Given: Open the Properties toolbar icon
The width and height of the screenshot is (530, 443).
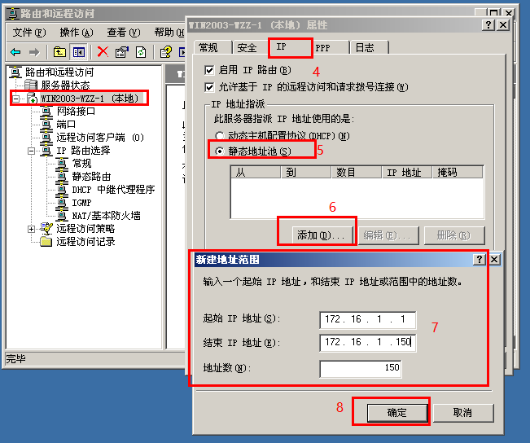Looking at the screenshot, I should (x=121, y=52).
